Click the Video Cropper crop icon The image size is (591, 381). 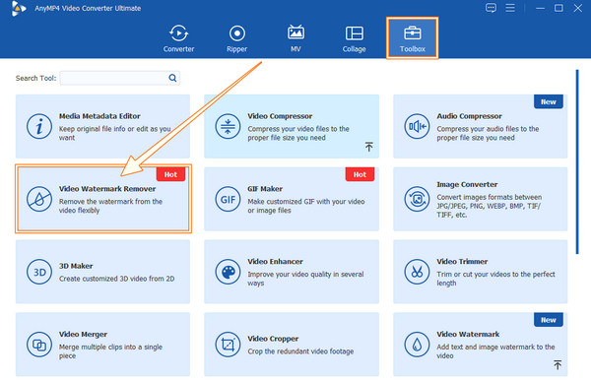click(228, 345)
